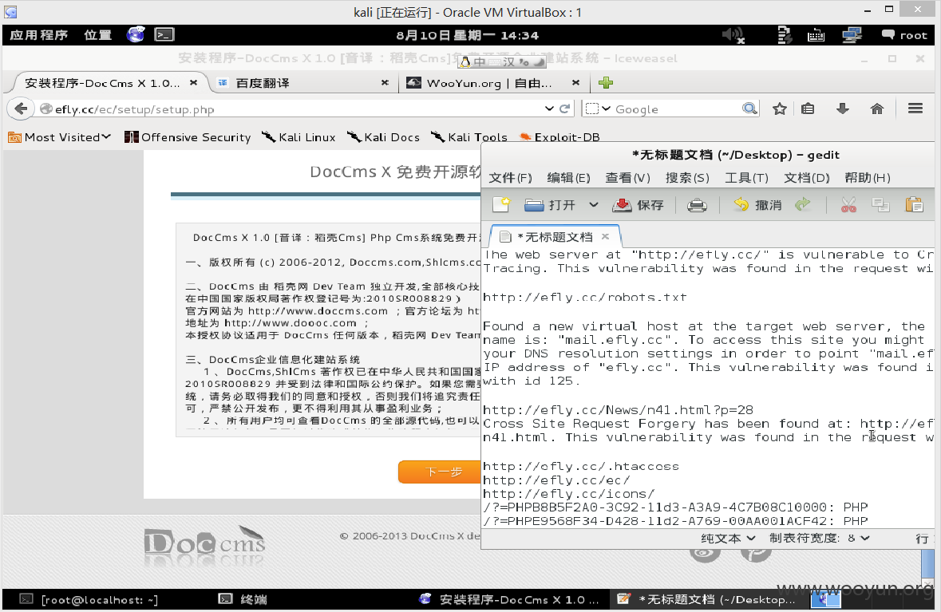
Task: Undo with the 撤消 button in gedit
Action: [757, 205]
